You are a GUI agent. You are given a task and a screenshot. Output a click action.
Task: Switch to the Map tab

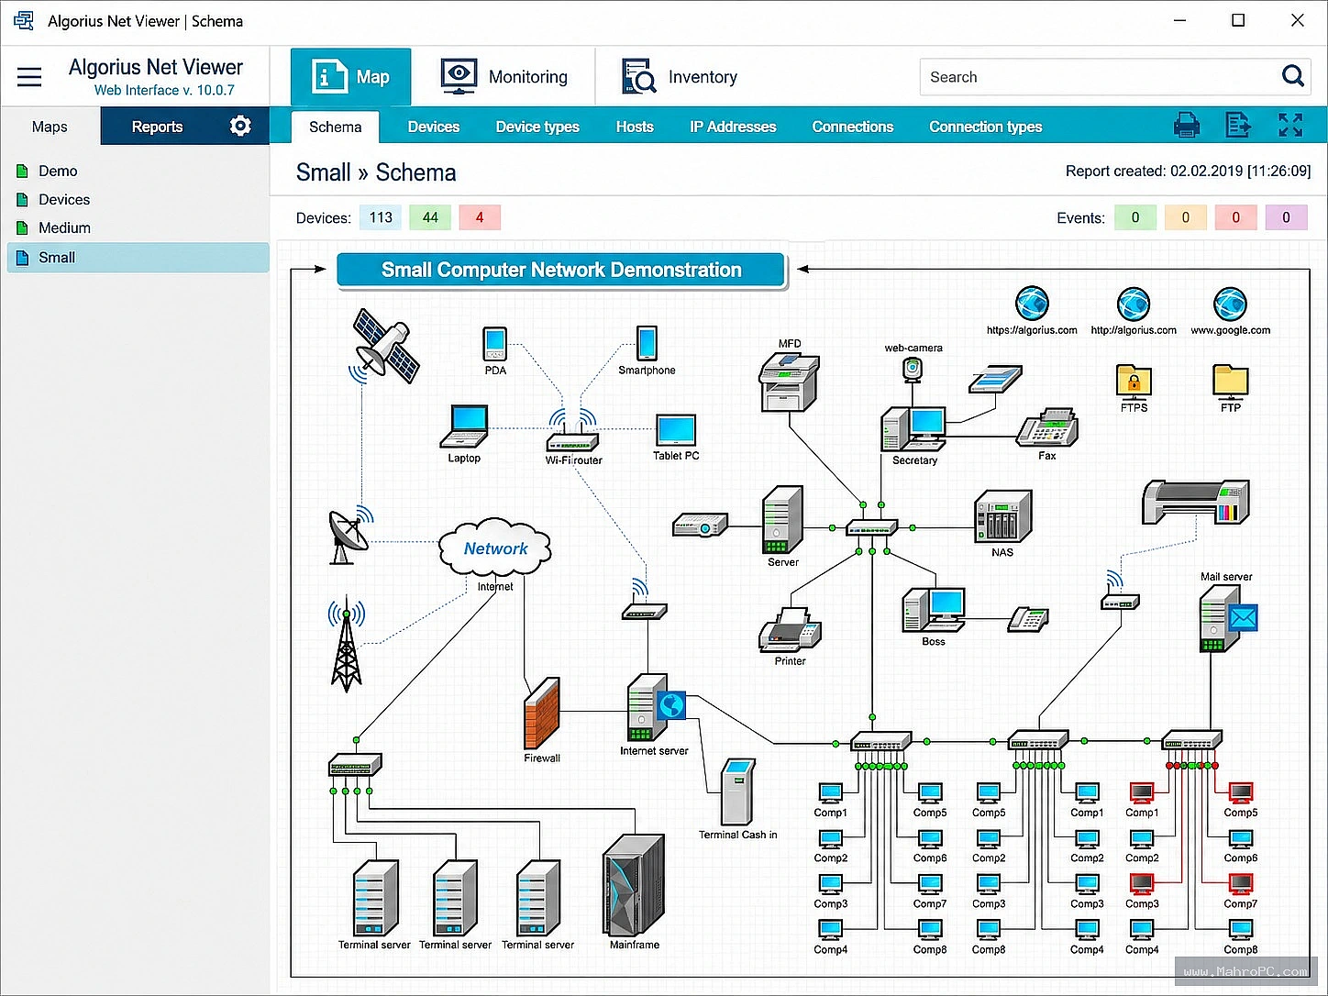point(350,77)
